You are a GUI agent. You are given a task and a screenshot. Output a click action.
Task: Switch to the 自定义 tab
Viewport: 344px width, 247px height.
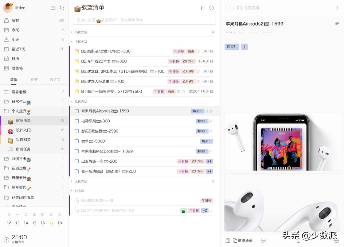pyautogui.click(x=55, y=79)
